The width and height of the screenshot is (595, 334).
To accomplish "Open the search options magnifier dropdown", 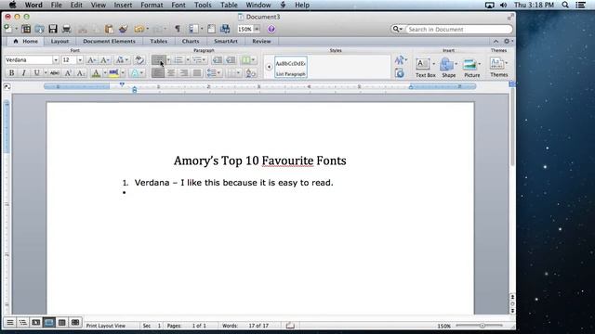I will [x=397, y=29].
